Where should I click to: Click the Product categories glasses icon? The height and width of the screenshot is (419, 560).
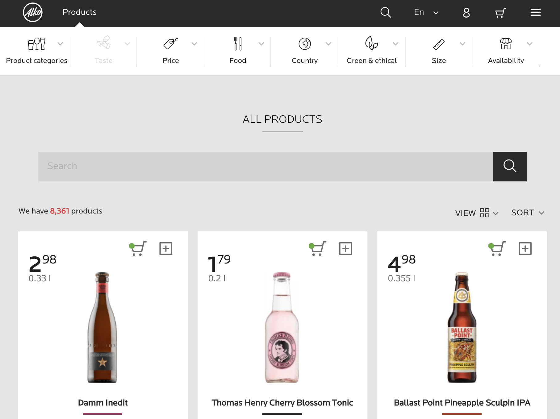pyautogui.click(x=37, y=44)
